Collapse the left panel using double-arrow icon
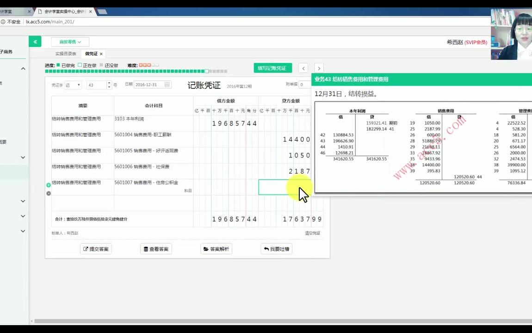Screen dimensions: 532x333 click(x=35, y=41)
